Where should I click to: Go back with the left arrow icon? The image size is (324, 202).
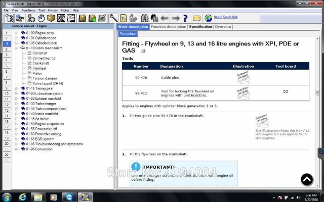(165, 18)
